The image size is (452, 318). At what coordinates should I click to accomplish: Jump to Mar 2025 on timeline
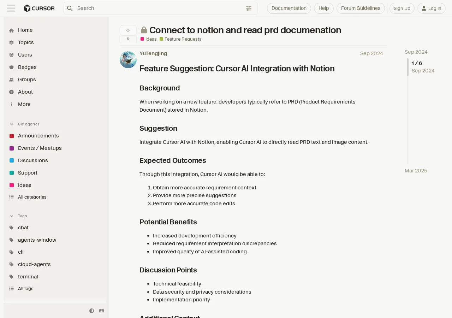(416, 171)
